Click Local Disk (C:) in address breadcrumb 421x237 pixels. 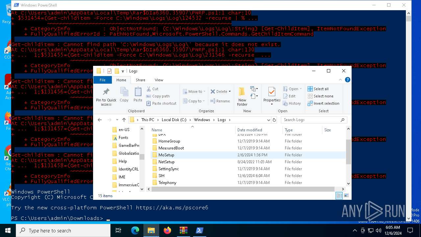coord(174,120)
